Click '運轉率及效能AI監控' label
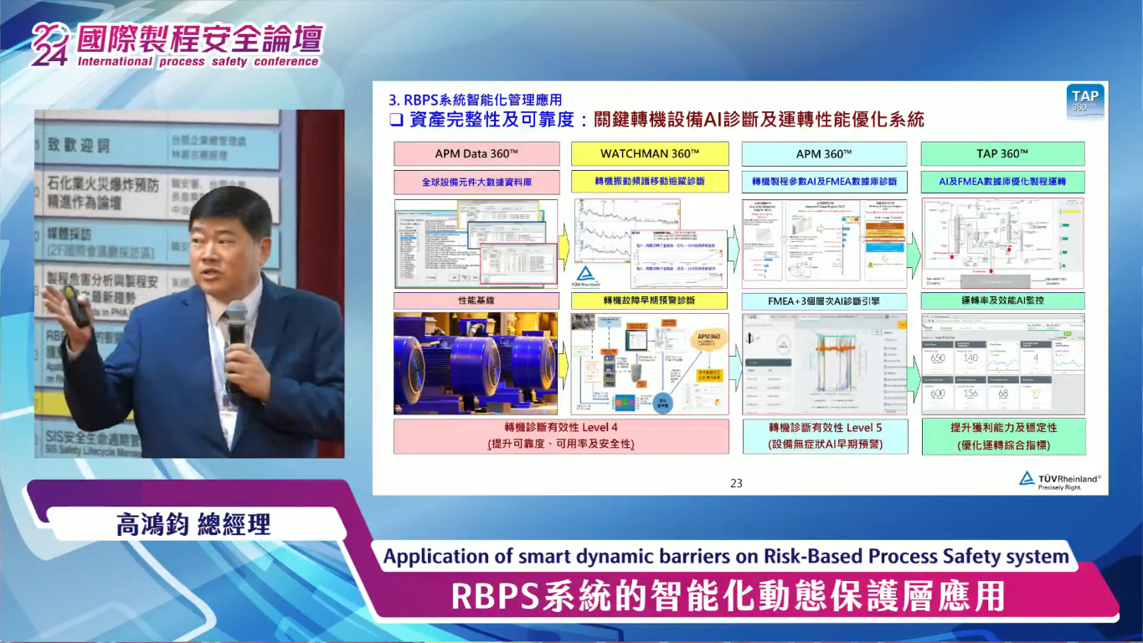1143x643 pixels. pos(1002,301)
